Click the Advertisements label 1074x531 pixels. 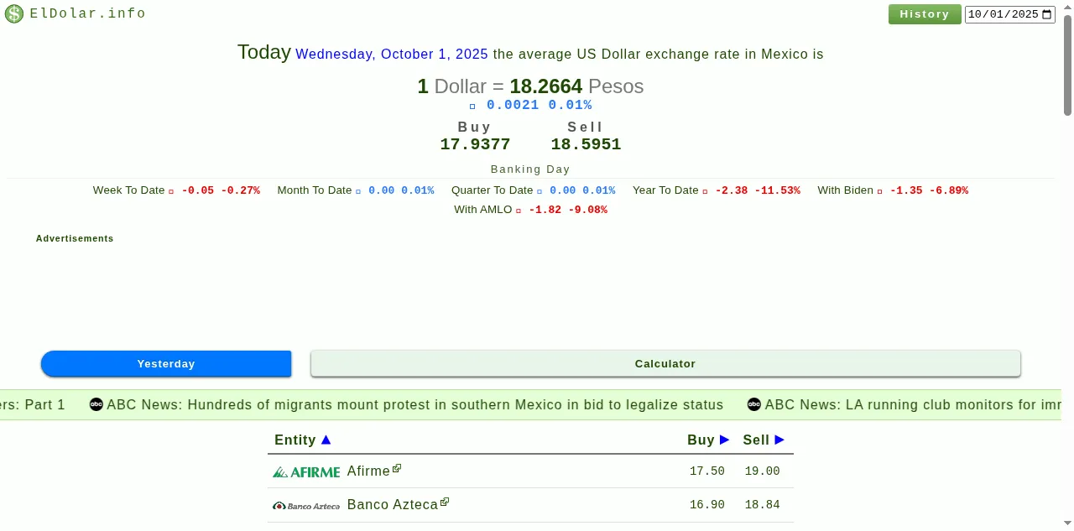pos(75,239)
